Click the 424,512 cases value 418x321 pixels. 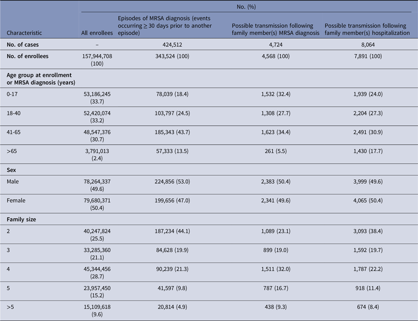coord(170,44)
